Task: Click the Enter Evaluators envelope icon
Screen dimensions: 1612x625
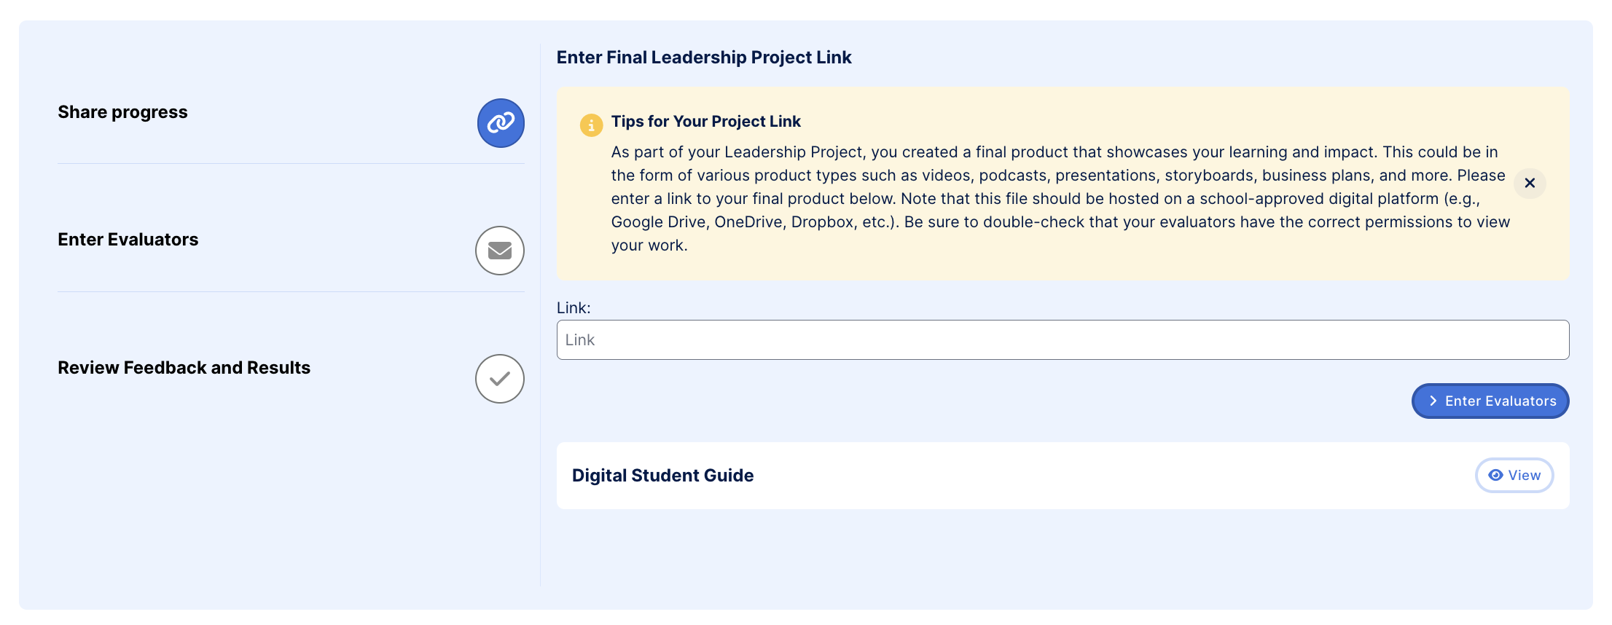Action: pos(500,251)
